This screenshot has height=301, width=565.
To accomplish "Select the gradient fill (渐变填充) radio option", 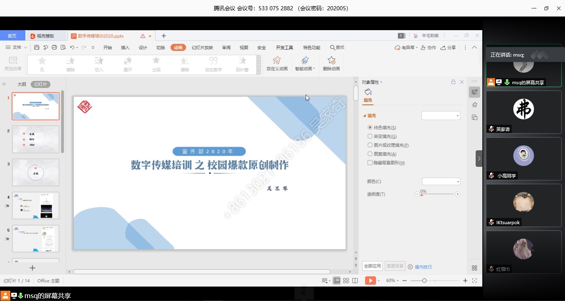I will 370,136.
